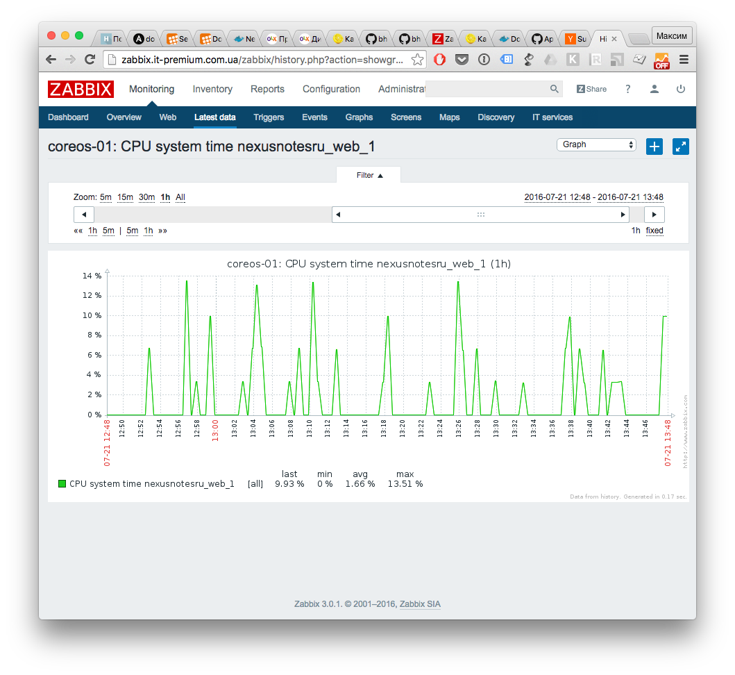Screen dimensions: 735x675
Task: Click browser forward arrow
Action: [70, 60]
